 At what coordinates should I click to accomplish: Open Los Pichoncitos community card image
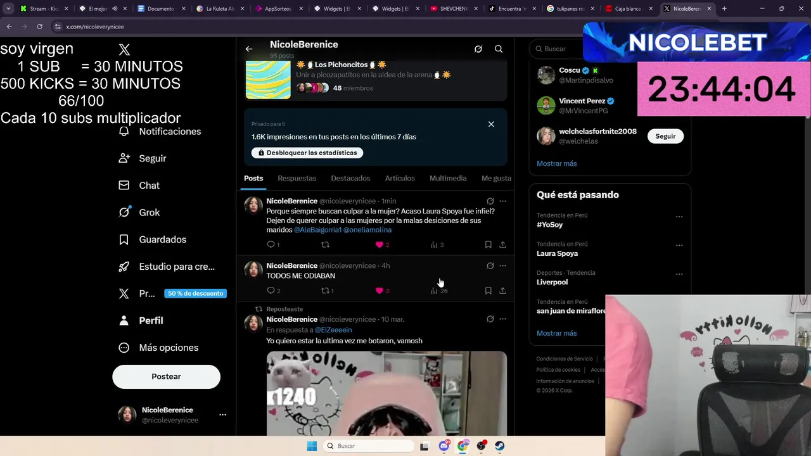coord(268,79)
